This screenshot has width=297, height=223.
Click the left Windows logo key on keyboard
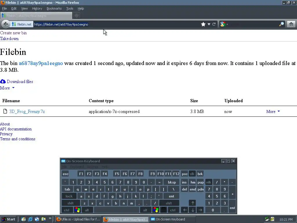pos(77,210)
